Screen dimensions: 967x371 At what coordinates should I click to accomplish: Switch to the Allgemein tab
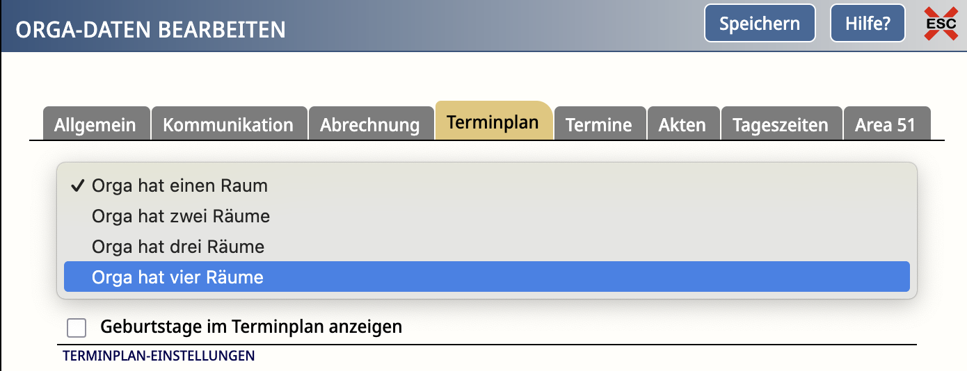click(96, 124)
